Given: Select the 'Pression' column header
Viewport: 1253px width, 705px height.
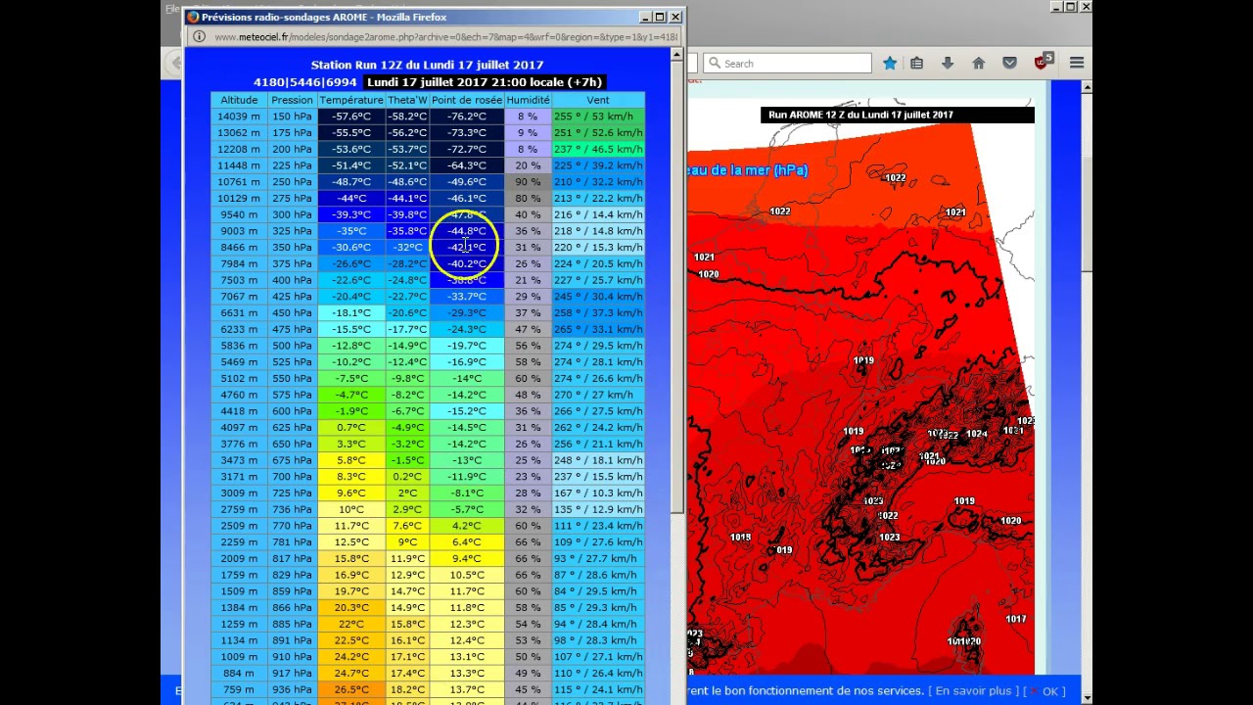Looking at the screenshot, I should point(292,100).
